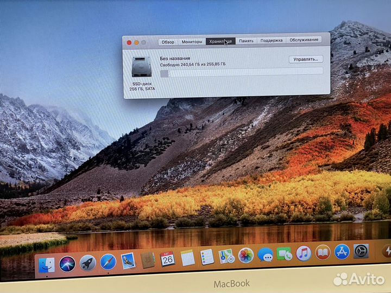Launch Siri from the Dock
391x293 pixels.
pos(67,264)
